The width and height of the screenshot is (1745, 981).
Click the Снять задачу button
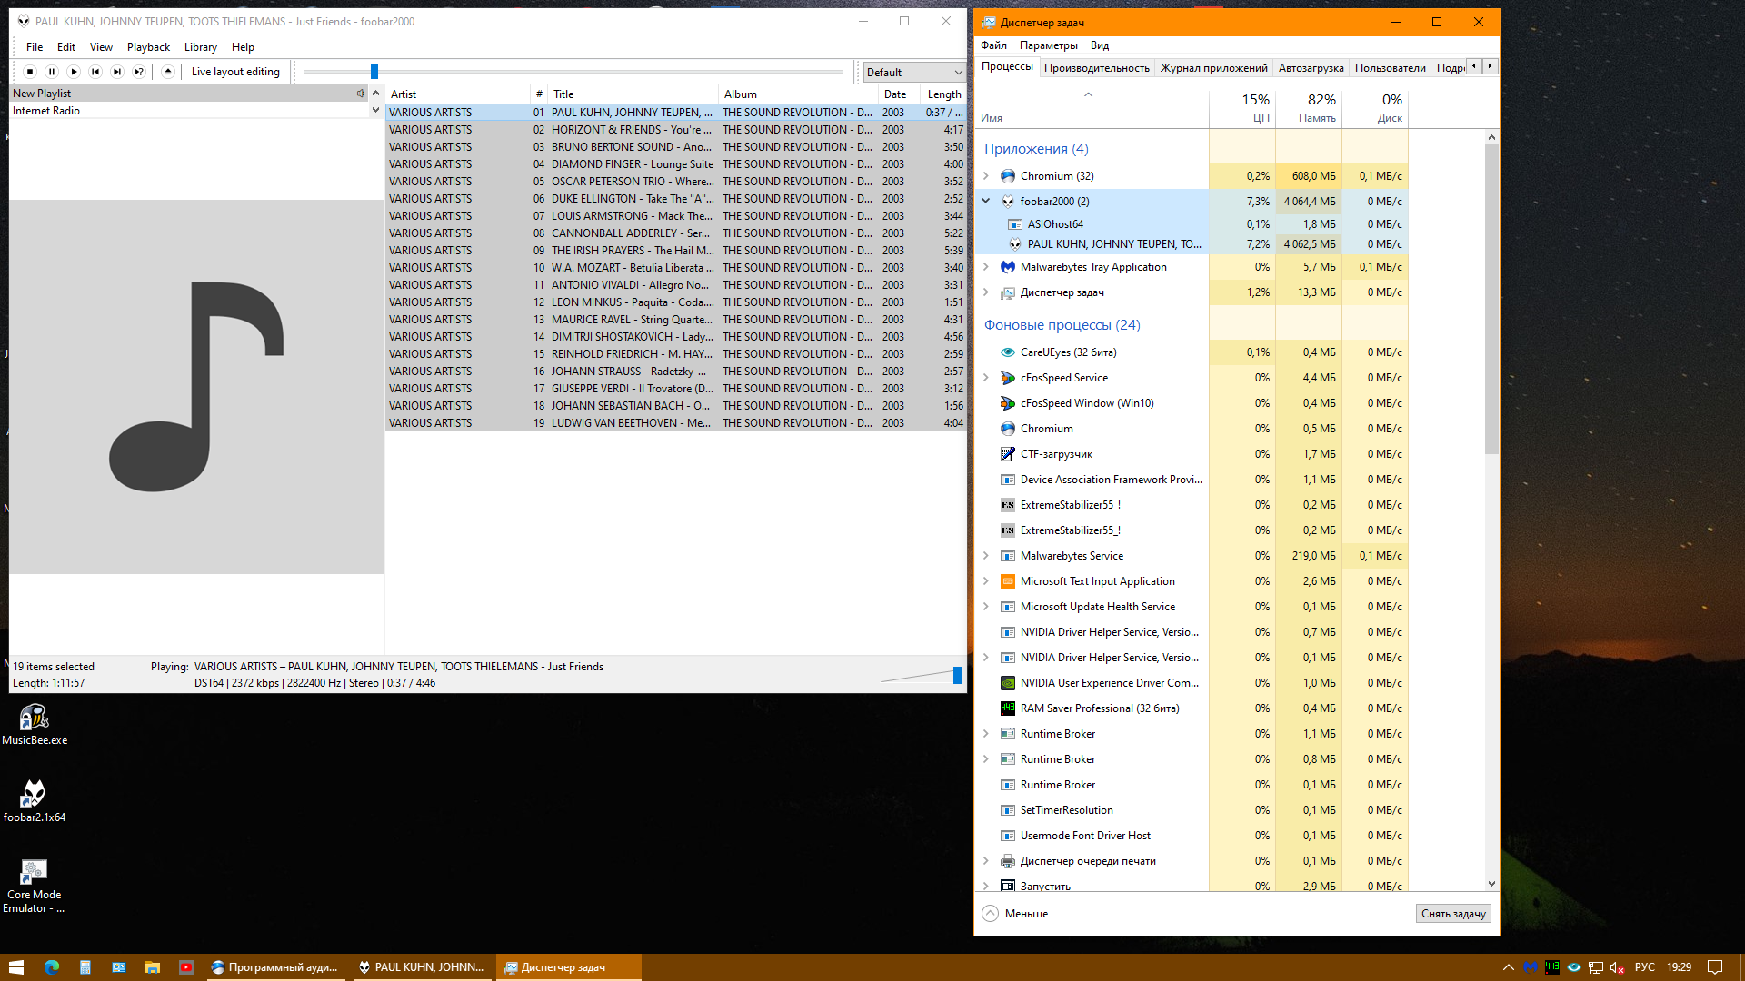pos(1452,914)
